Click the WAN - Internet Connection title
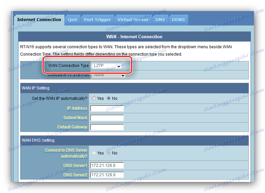Image resolution: width=265 pixels, height=193 pixels. click(134, 37)
